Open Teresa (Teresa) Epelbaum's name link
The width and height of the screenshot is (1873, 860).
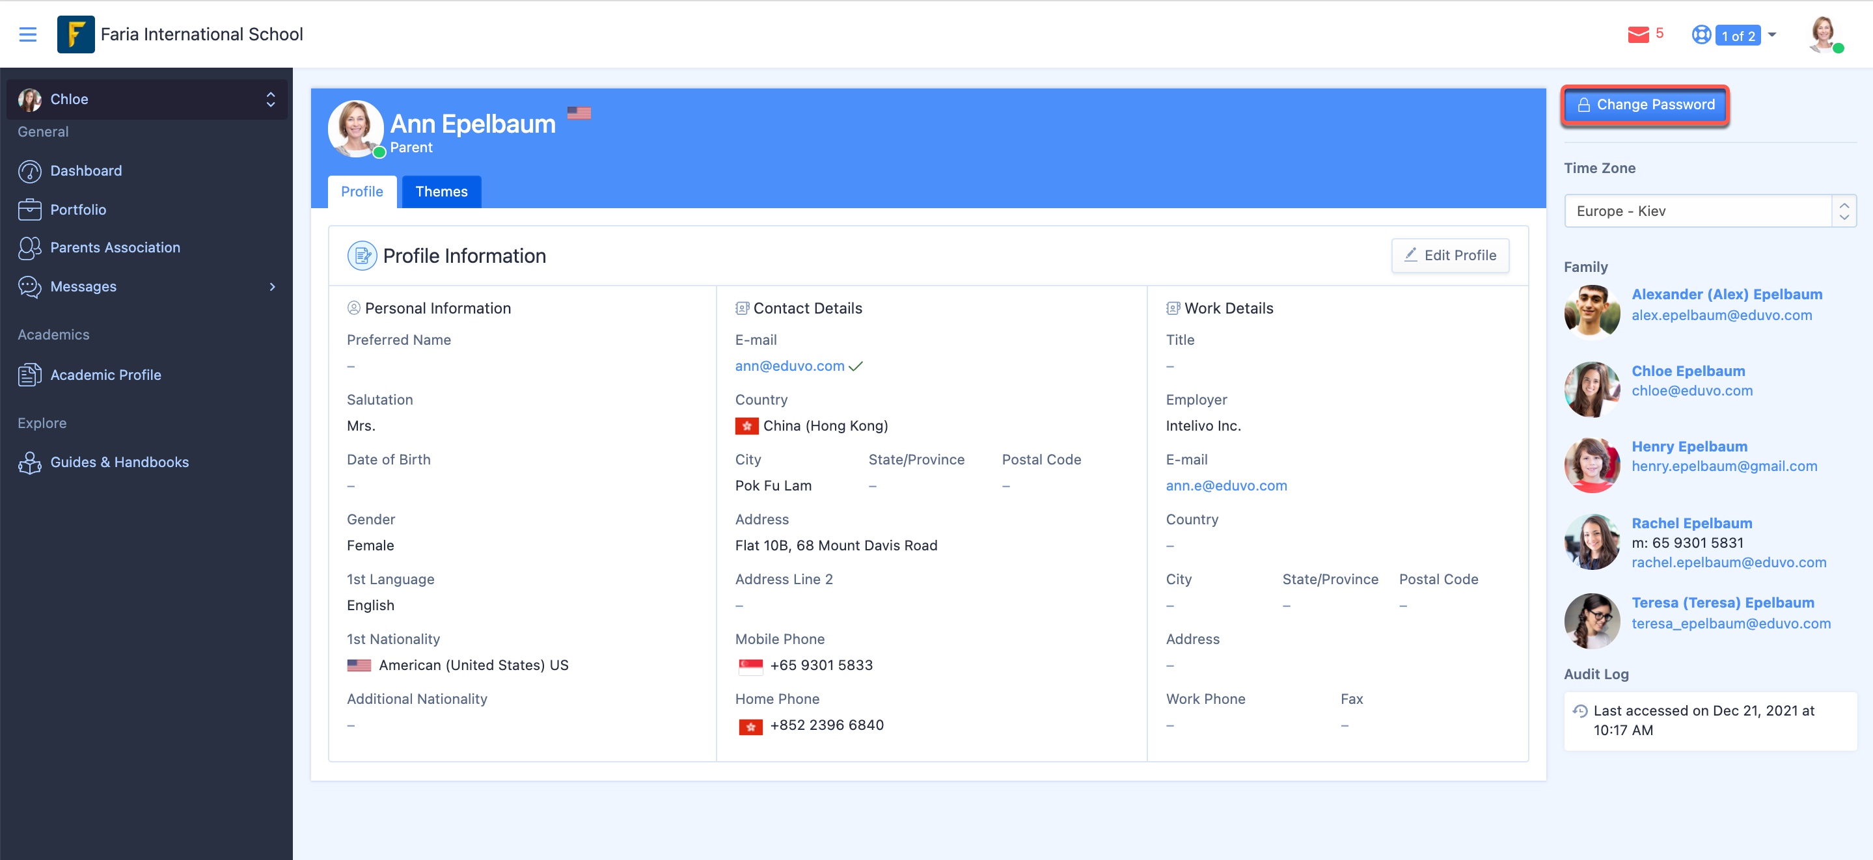coord(1723,602)
